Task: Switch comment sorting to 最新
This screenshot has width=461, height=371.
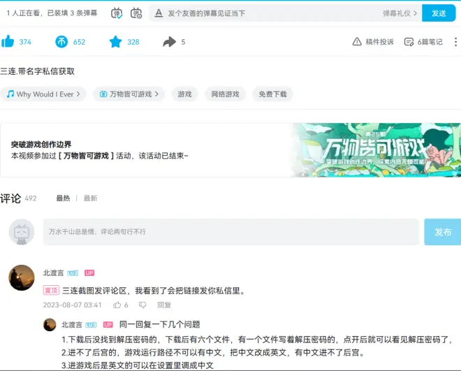Action: [90, 198]
